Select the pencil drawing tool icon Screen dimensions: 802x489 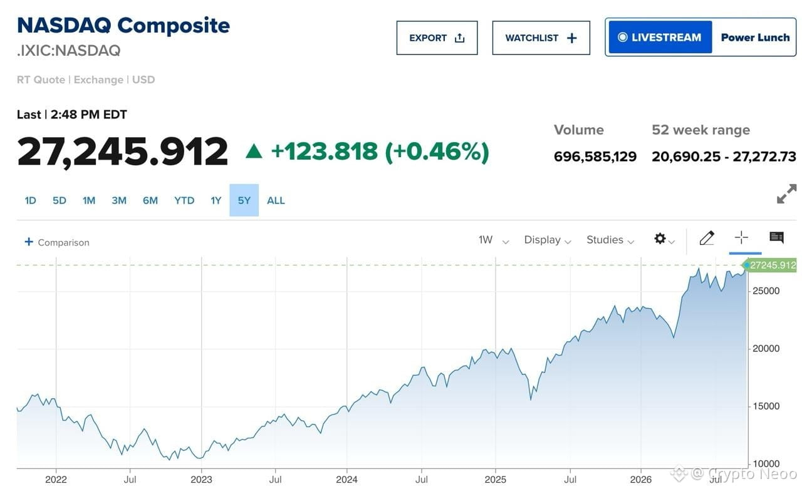click(707, 238)
